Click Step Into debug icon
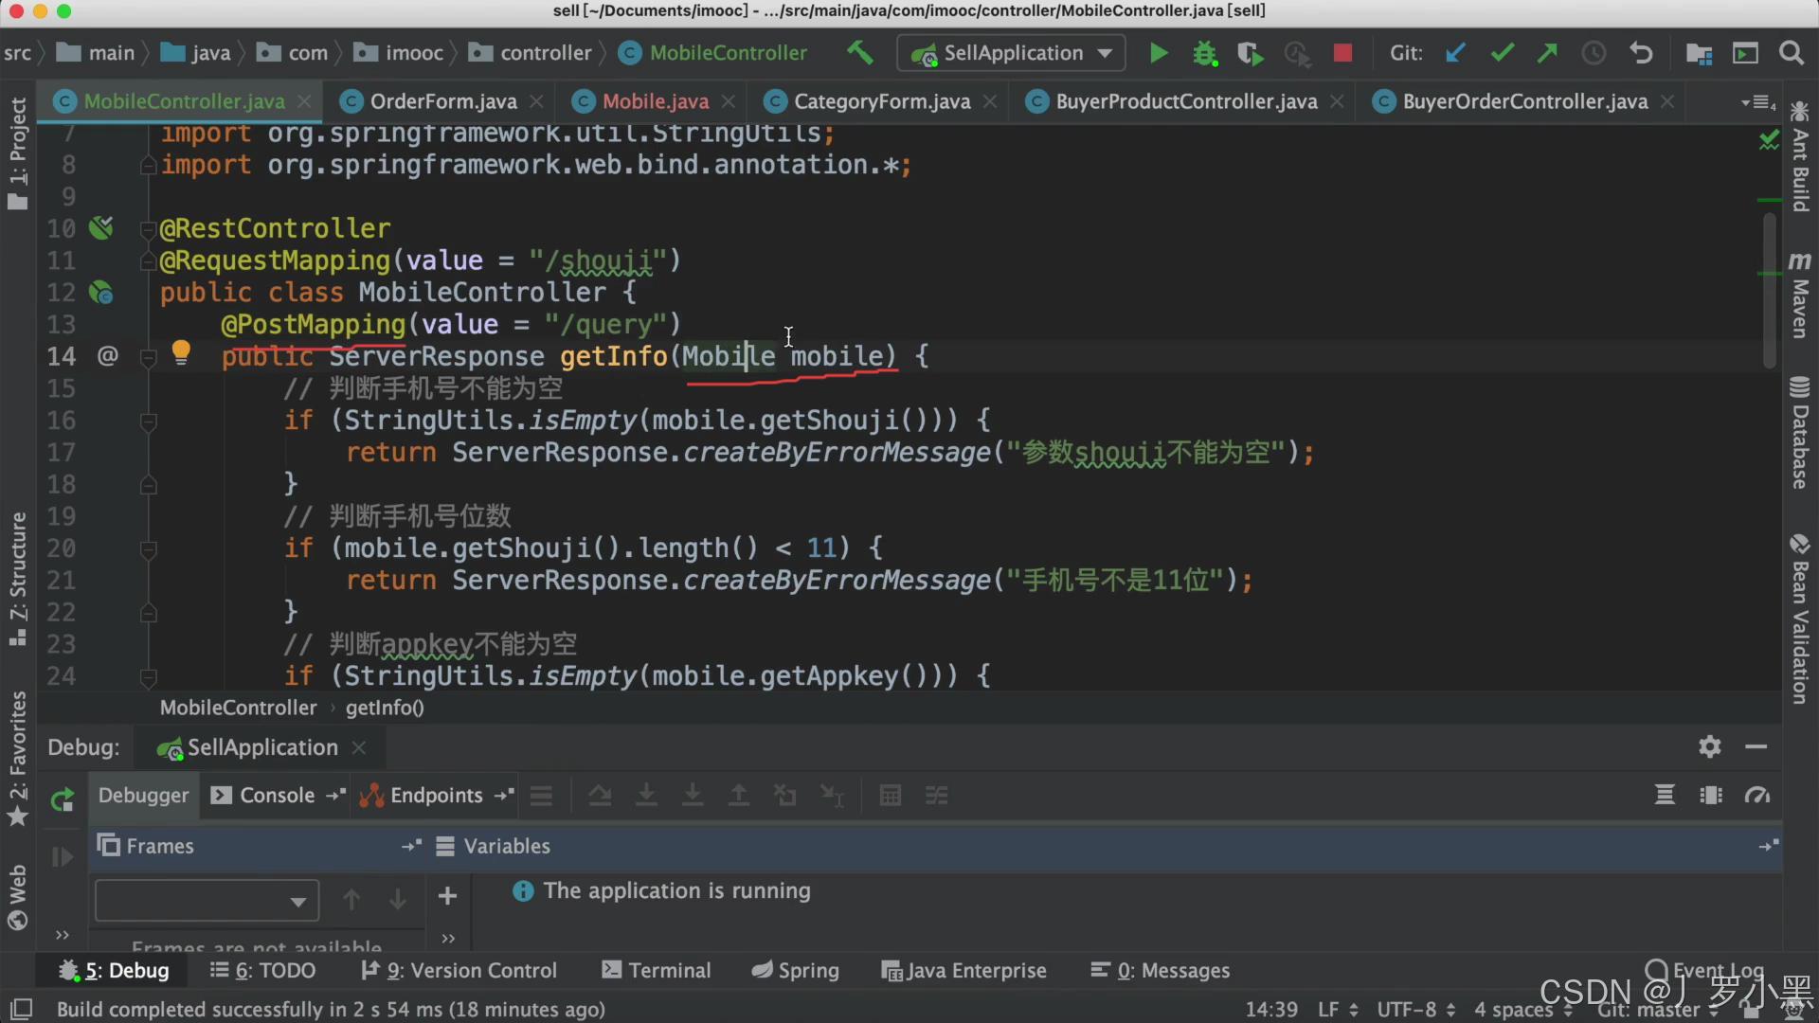The width and height of the screenshot is (1819, 1023). [x=646, y=796]
